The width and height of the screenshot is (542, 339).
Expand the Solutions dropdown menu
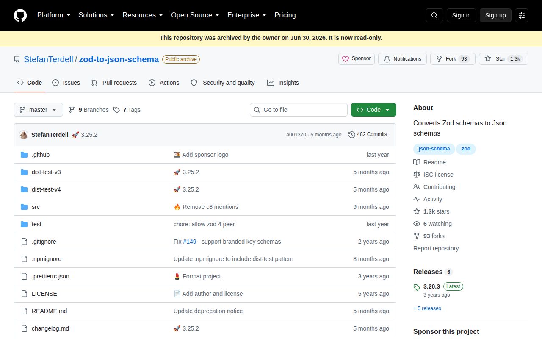coord(97,15)
